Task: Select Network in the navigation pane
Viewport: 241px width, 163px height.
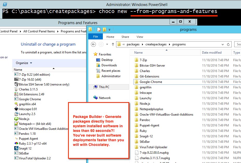Action: [102, 98]
